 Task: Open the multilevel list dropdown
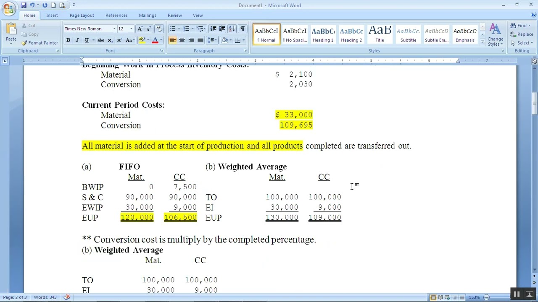[205, 29]
